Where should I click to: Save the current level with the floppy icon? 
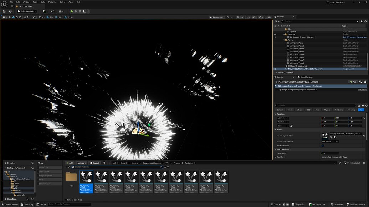(4, 11)
